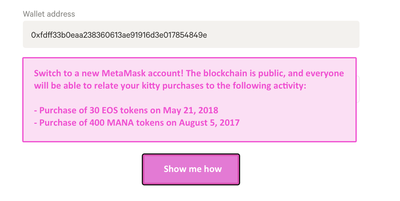Select the 30 EOS tokens purchase line
This screenshot has width=400, height=201.
pos(126,110)
